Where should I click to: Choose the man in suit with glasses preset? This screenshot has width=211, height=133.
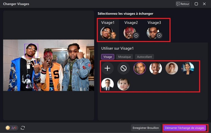point(107,84)
